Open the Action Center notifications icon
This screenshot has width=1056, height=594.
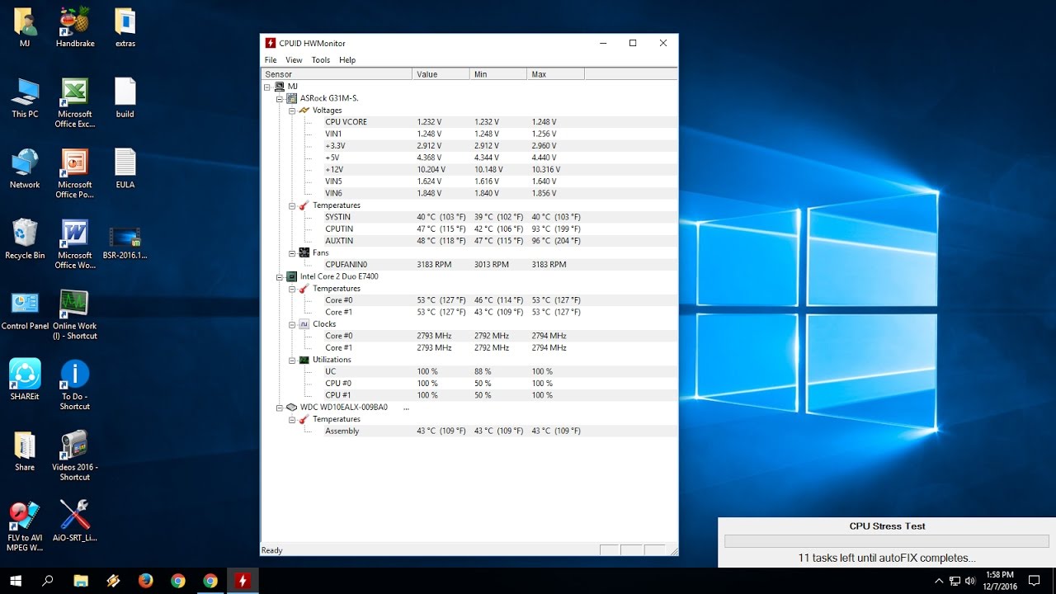pyautogui.click(x=1034, y=581)
